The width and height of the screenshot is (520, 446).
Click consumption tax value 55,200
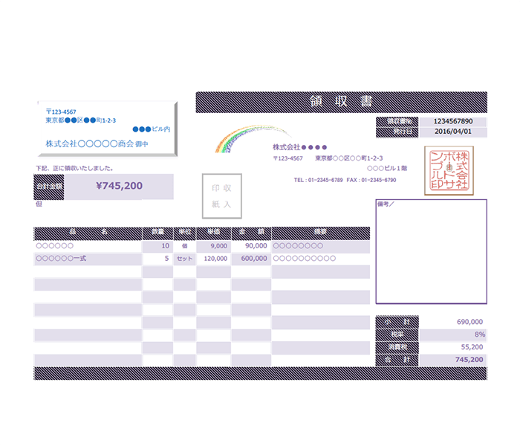472,347
